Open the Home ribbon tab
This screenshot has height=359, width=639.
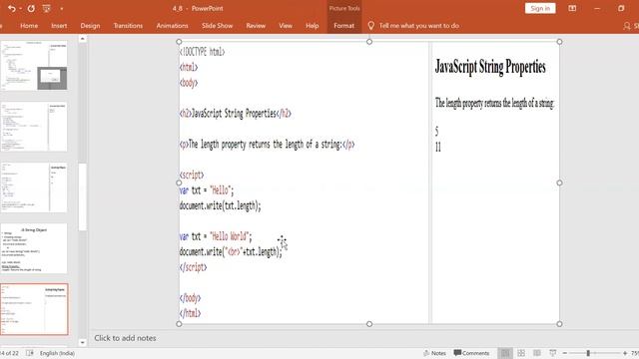click(29, 25)
